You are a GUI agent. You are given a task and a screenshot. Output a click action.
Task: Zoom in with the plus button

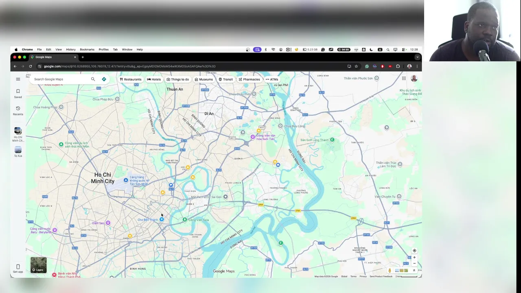point(414,257)
